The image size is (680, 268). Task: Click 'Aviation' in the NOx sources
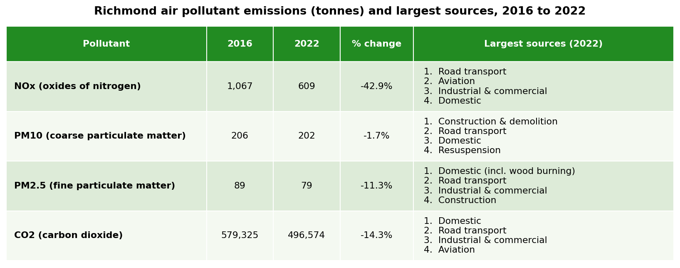(456, 82)
